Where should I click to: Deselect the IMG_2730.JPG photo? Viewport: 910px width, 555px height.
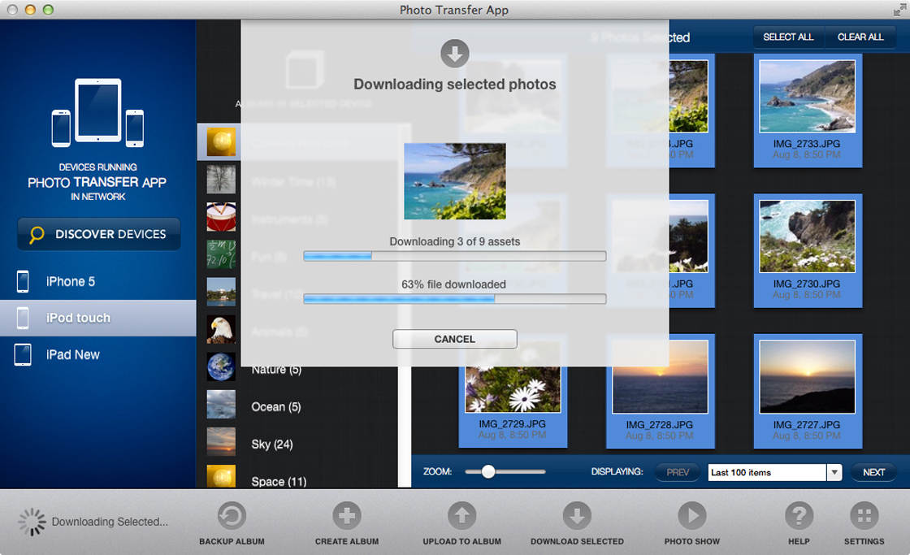(807, 237)
